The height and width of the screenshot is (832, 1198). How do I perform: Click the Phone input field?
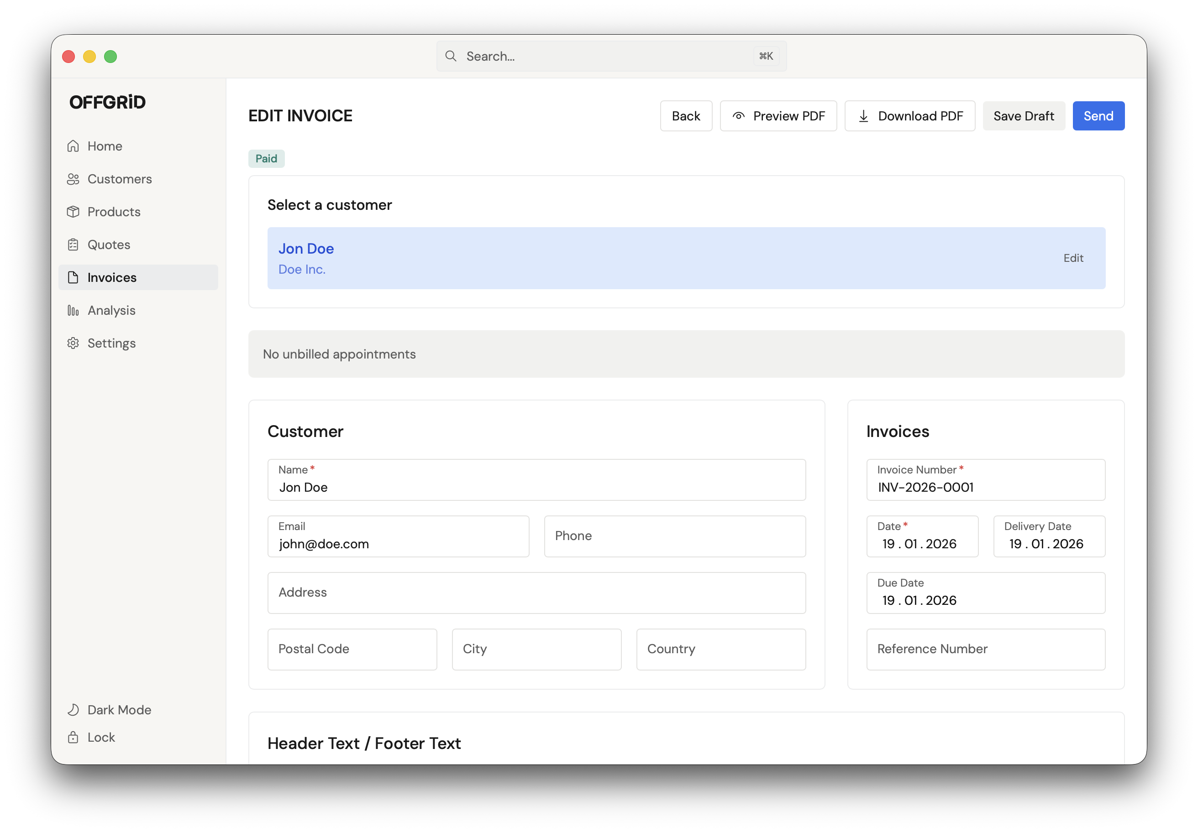click(x=675, y=536)
